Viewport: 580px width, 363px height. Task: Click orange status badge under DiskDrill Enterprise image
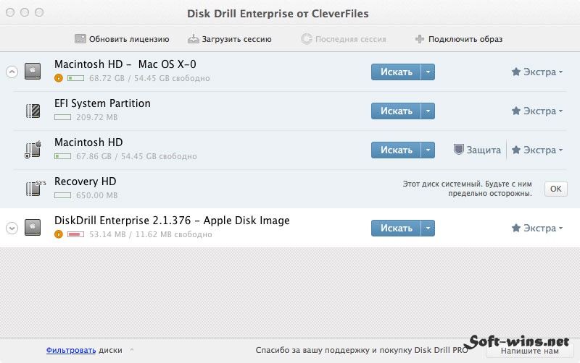pyautogui.click(x=59, y=234)
